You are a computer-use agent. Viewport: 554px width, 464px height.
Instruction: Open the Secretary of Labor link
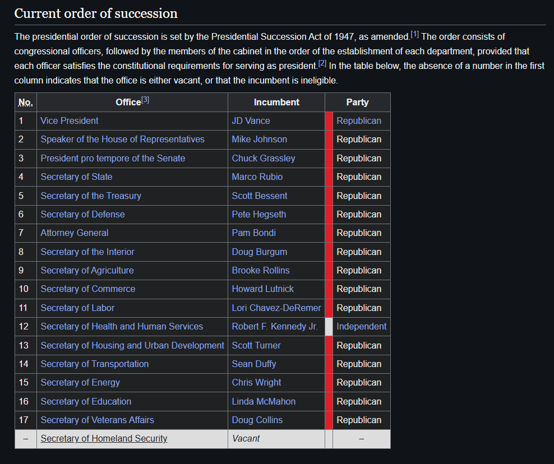tap(77, 308)
